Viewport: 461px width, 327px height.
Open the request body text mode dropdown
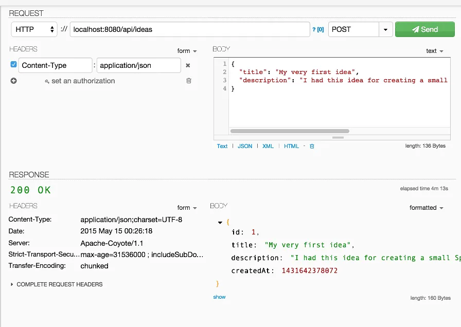[435, 51]
